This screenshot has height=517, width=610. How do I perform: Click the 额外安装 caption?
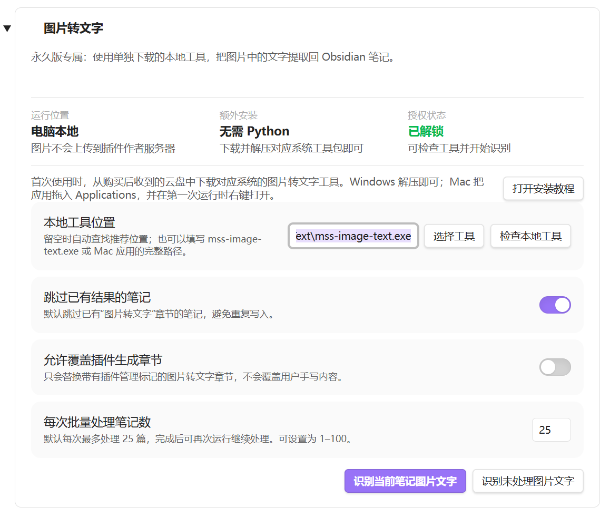point(239,115)
